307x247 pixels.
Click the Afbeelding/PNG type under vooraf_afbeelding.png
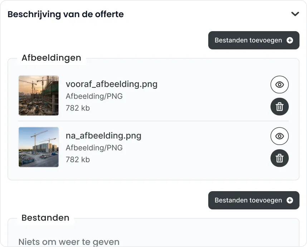(x=94, y=96)
